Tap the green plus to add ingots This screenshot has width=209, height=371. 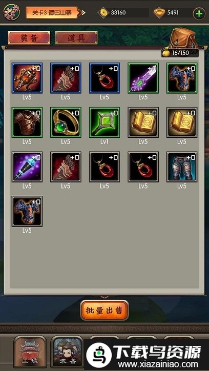click(x=199, y=14)
